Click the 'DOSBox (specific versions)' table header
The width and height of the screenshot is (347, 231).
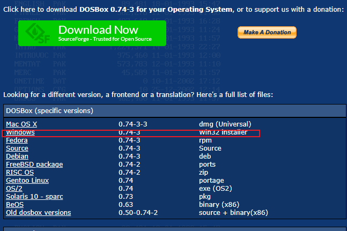[x=175, y=110]
